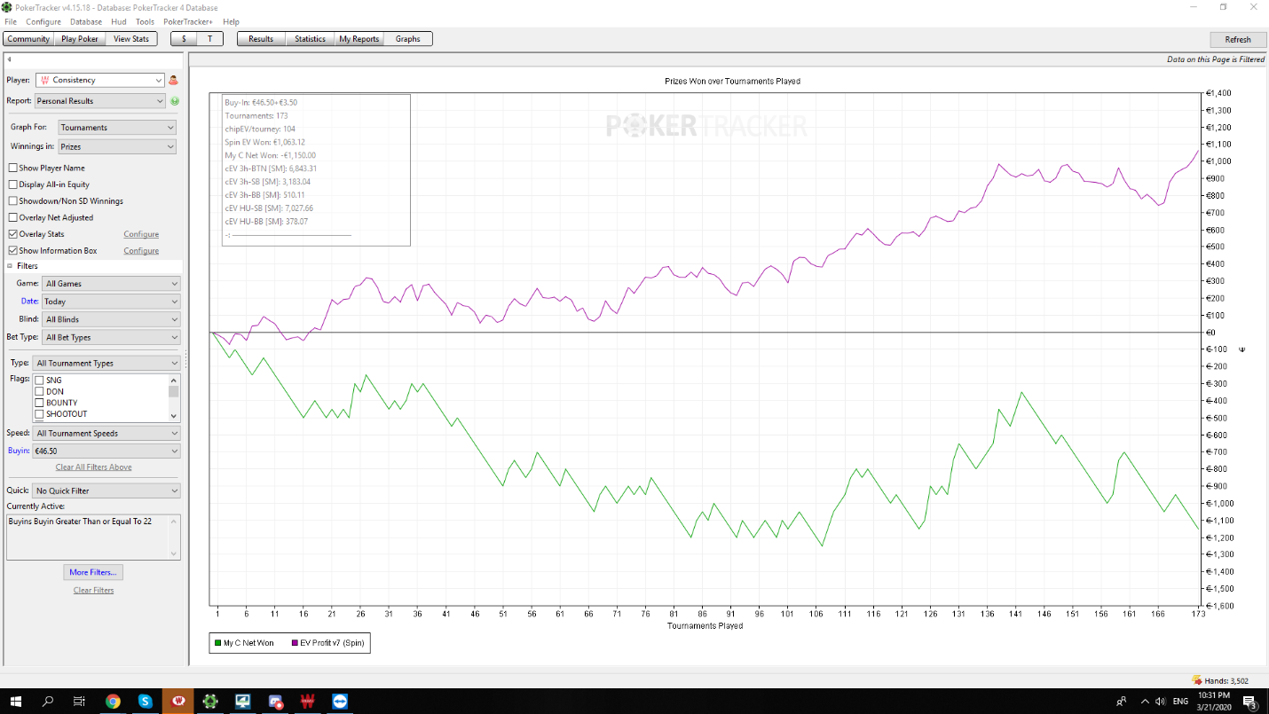Select the T tournaments button
This screenshot has height=714, width=1269.
point(209,39)
